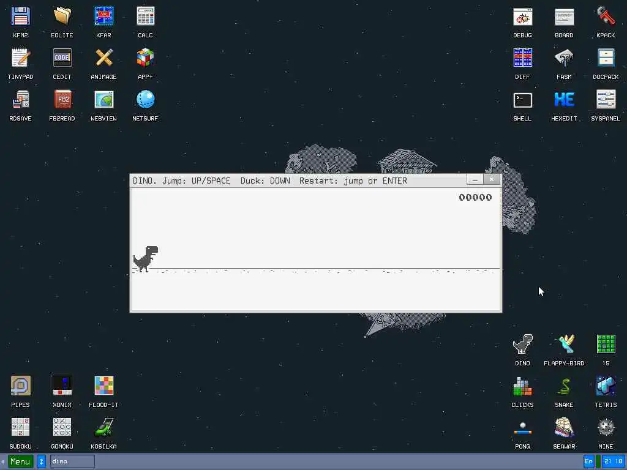Click the taskbar clock
The width and height of the screenshot is (627, 470).
click(613, 461)
